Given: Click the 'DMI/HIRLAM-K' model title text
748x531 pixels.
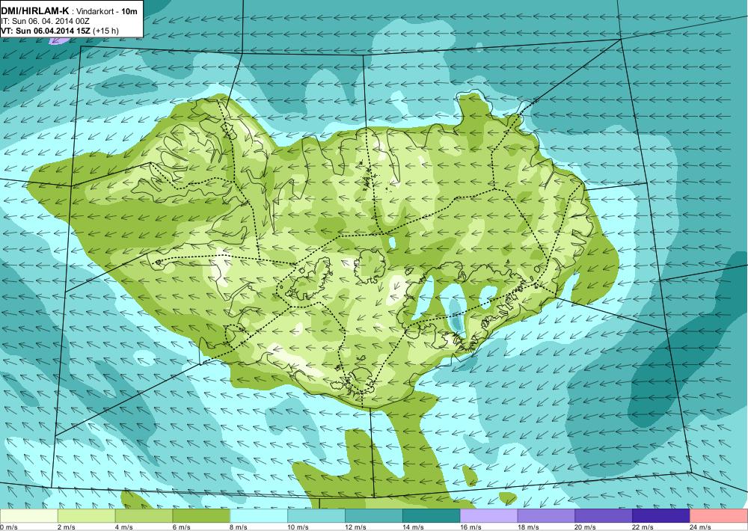Looking at the screenshot, I should click(35, 12).
